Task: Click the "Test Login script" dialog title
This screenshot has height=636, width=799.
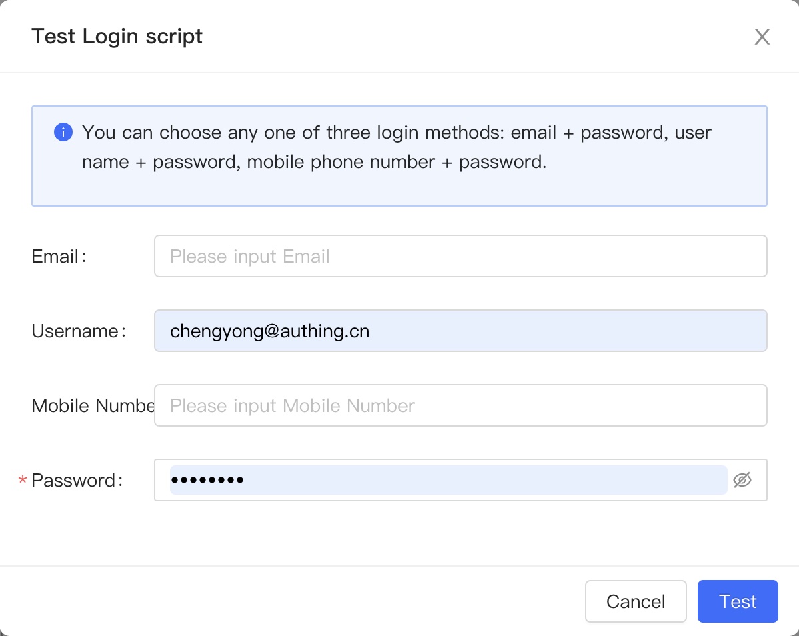Action: tap(117, 36)
